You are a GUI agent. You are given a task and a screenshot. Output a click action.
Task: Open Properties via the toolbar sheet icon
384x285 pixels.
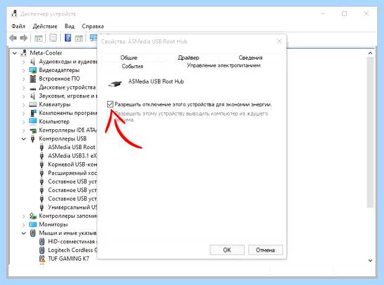tap(53, 38)
